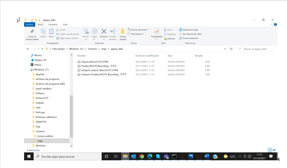Click the Eliminar (delete) icon in ribbon
Viewport: 287px width, 168px height.
(x=104, y=32)
